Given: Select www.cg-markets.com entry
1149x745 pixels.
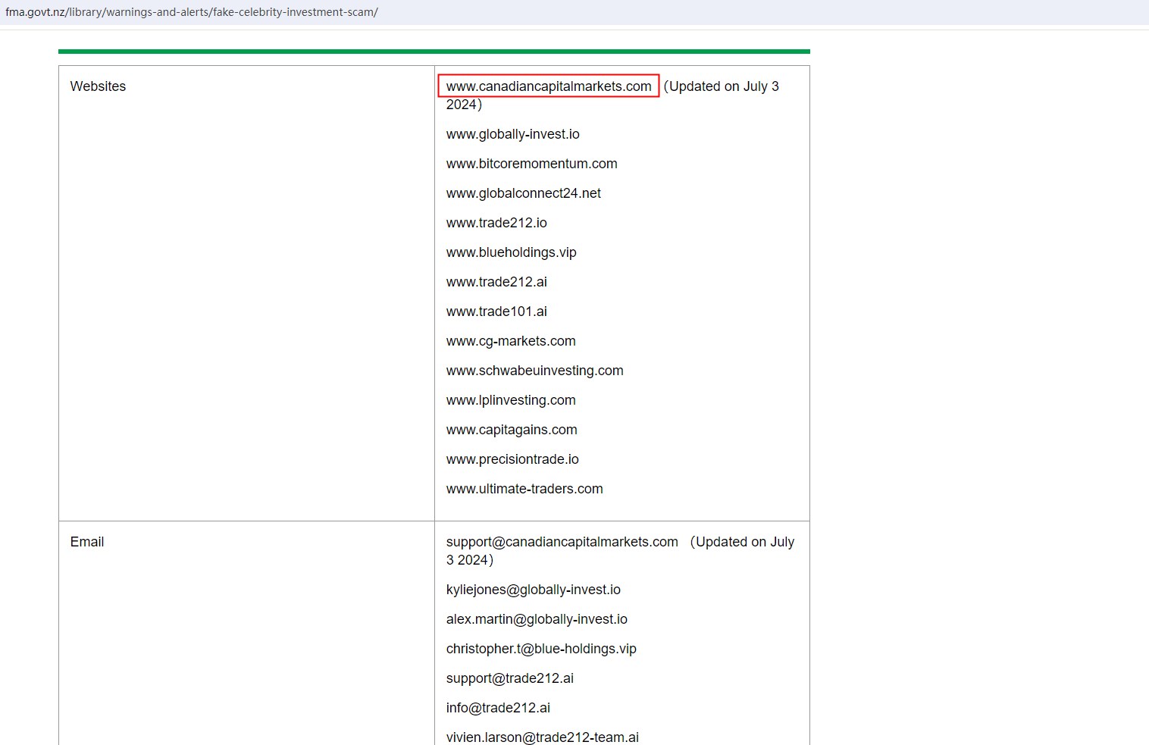Looking at the screenshot, I should (x=511, y=341).
